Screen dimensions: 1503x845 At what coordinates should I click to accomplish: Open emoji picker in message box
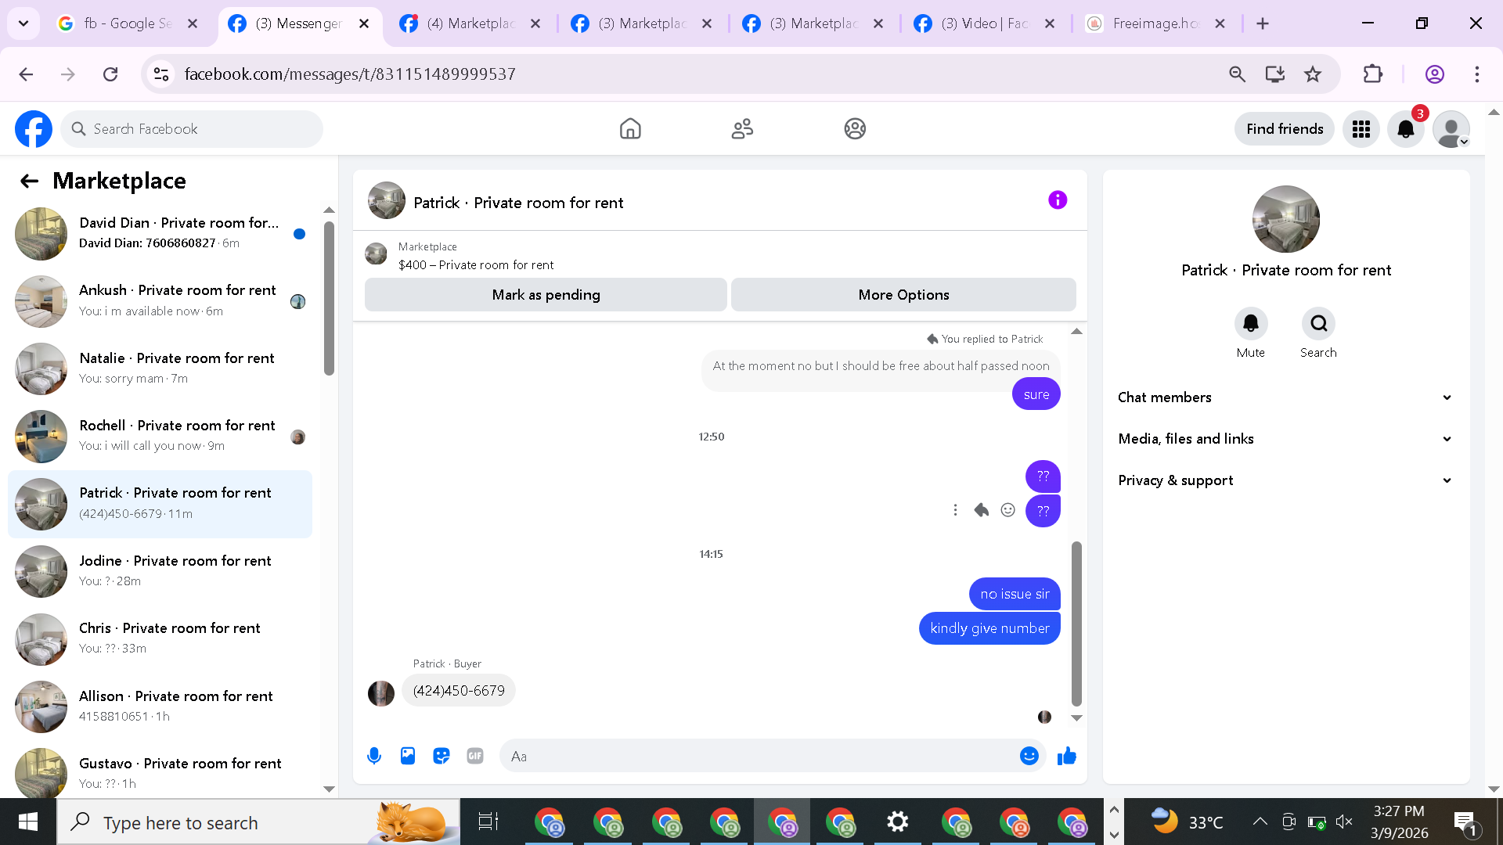pyautogui.click(x=1029, y=756)
